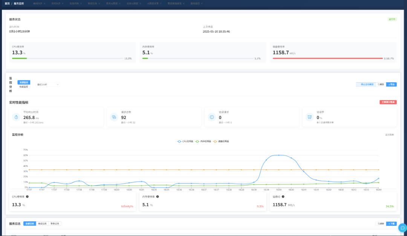Image resolution: width=407 pixels, height=236 pixels.
Task: Select the 性能监控 monitoring mode
Action: (24, 86)
